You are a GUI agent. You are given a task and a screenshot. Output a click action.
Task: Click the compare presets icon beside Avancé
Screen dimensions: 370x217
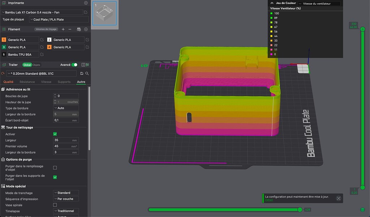click(x=87, y=65)
